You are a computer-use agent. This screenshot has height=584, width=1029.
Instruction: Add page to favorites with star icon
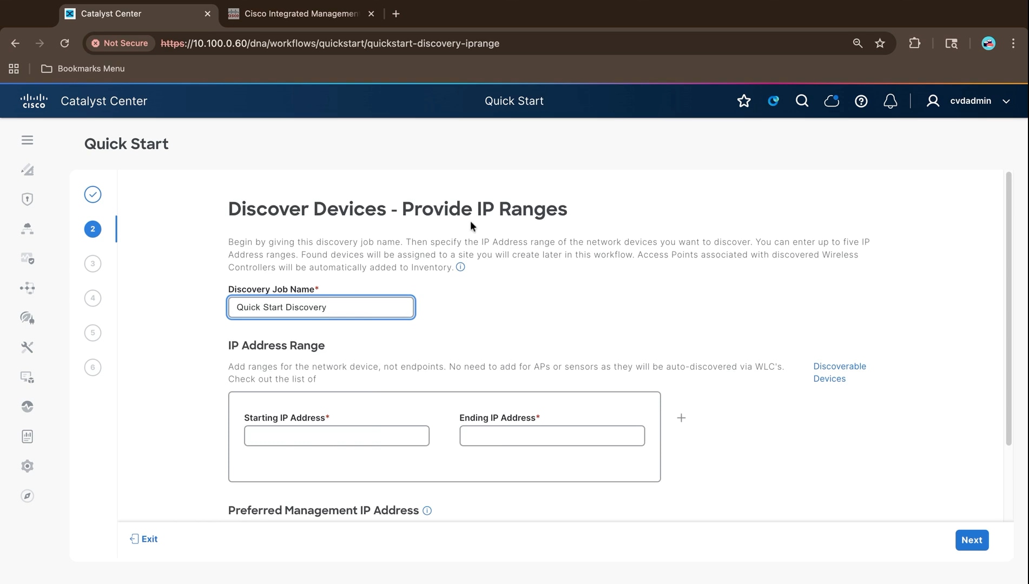pyautogui.click(x=744, y=101)
